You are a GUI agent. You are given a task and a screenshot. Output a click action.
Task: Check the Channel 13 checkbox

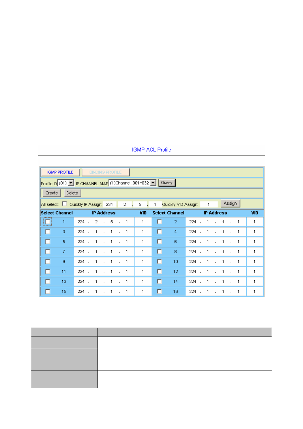[48, 282]
